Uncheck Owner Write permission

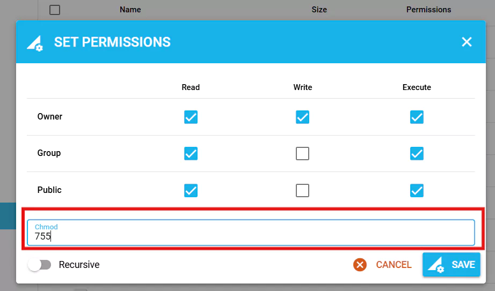click(x=302, y=117)
